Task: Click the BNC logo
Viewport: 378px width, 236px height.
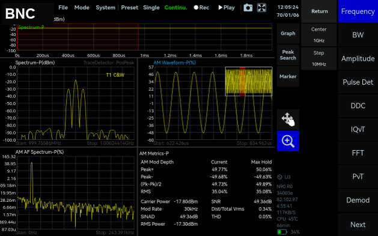Action: [x=20, y=13]
